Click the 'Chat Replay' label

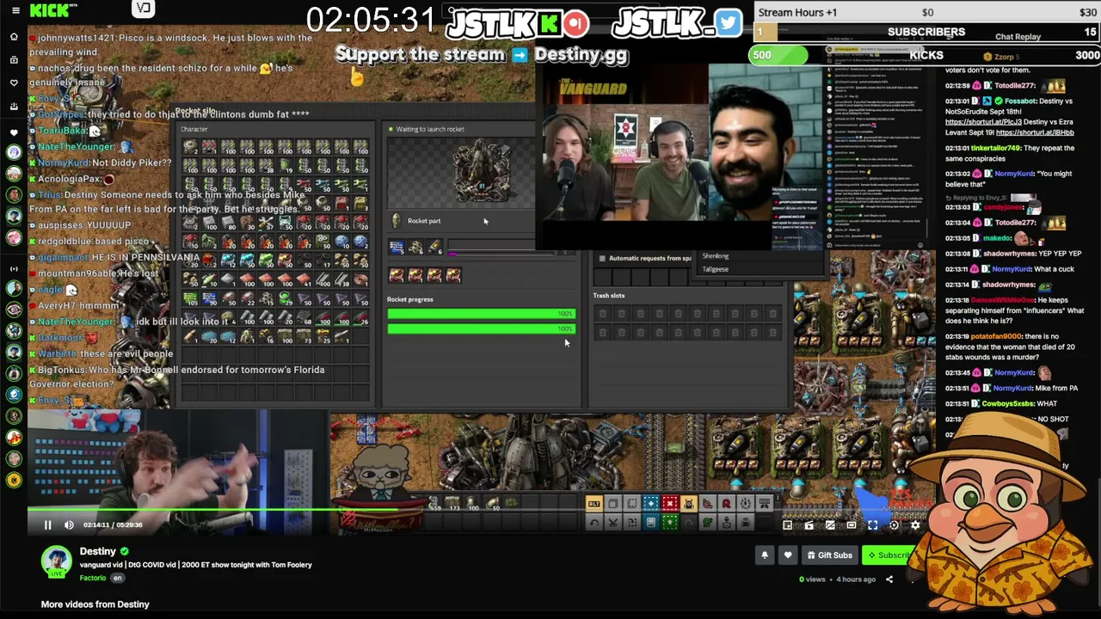tap(1018, 37)
